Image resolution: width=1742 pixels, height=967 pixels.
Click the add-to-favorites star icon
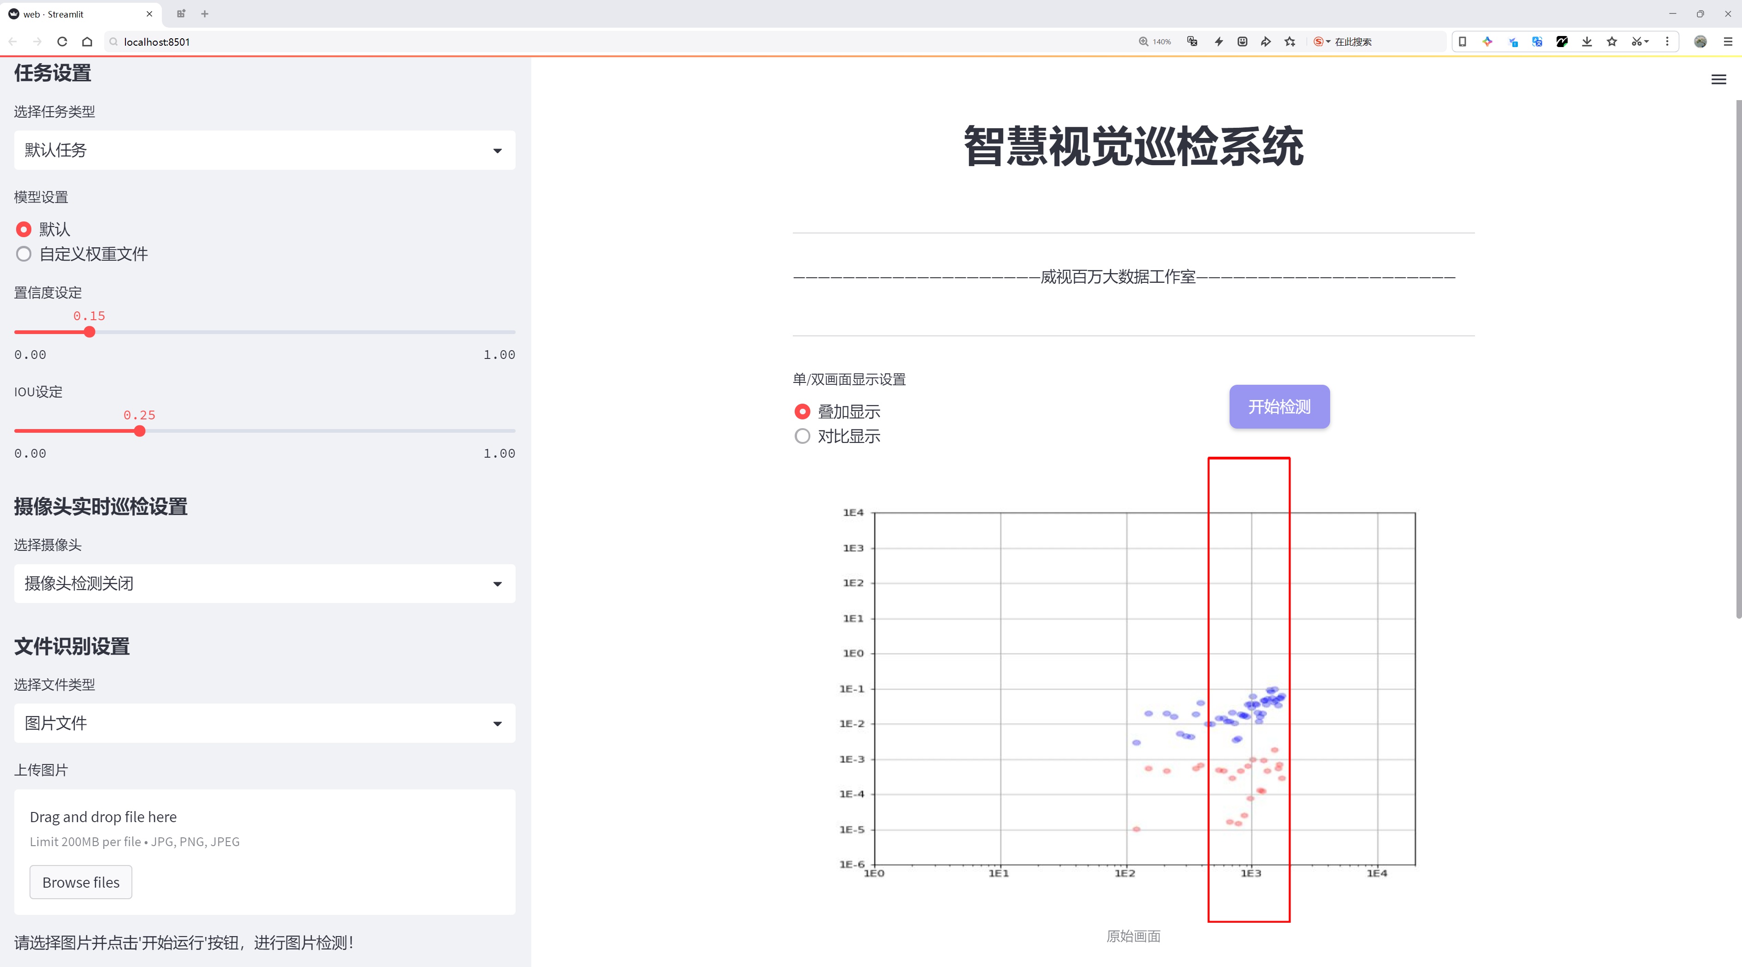(x=1290, y=41)
